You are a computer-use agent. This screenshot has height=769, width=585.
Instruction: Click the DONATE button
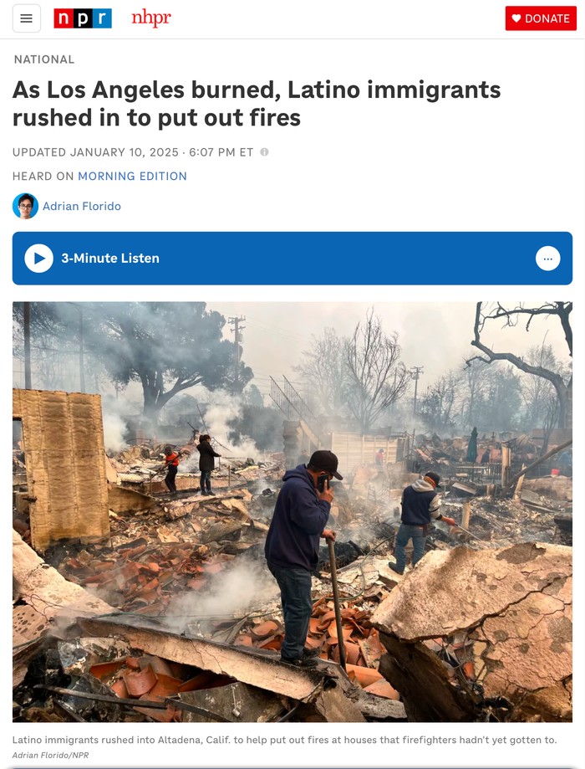pyautogui.click(x=541, y=18)
